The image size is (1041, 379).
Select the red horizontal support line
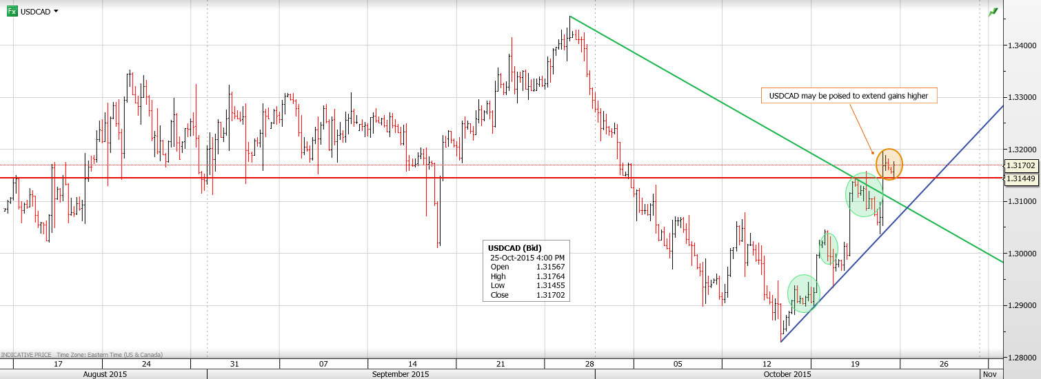tap(414, 178)
